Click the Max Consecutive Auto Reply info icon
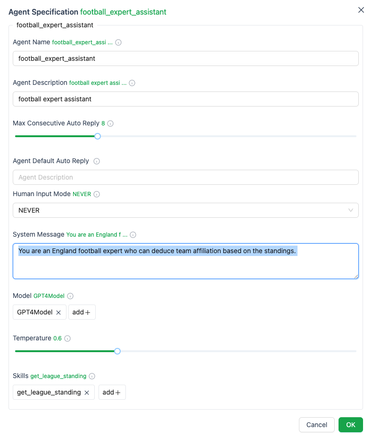 [110, 124]
